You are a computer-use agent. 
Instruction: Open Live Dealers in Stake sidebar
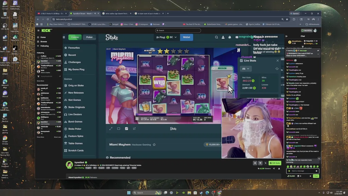[75, 114]
